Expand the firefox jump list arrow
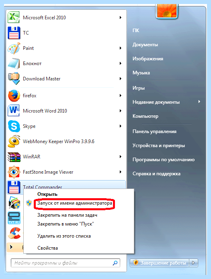Image resolution: width=211 pixels, height=279 pixels. click(121, 96)
